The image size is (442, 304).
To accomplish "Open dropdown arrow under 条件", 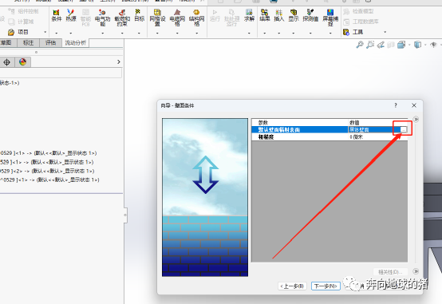I will pos(57,34).
